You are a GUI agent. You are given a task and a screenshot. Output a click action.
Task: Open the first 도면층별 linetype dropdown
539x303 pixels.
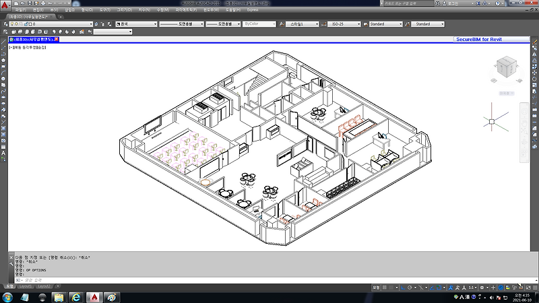[x=181, y=24]
